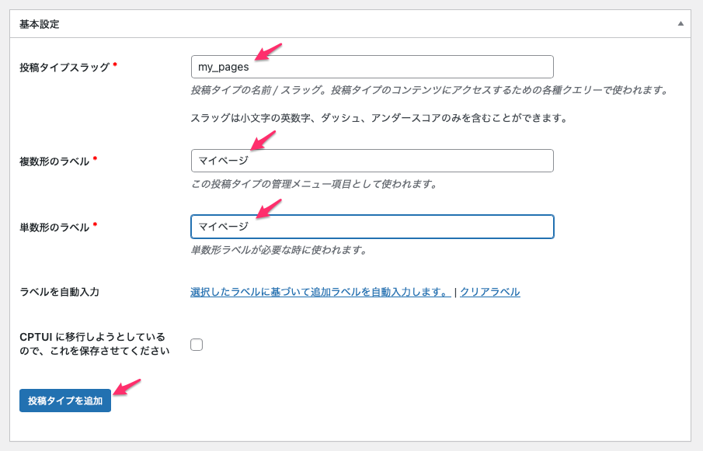Click the red asterisk beside 複数形のラベル
Viewport: 703px width, 451px height.
95,159
